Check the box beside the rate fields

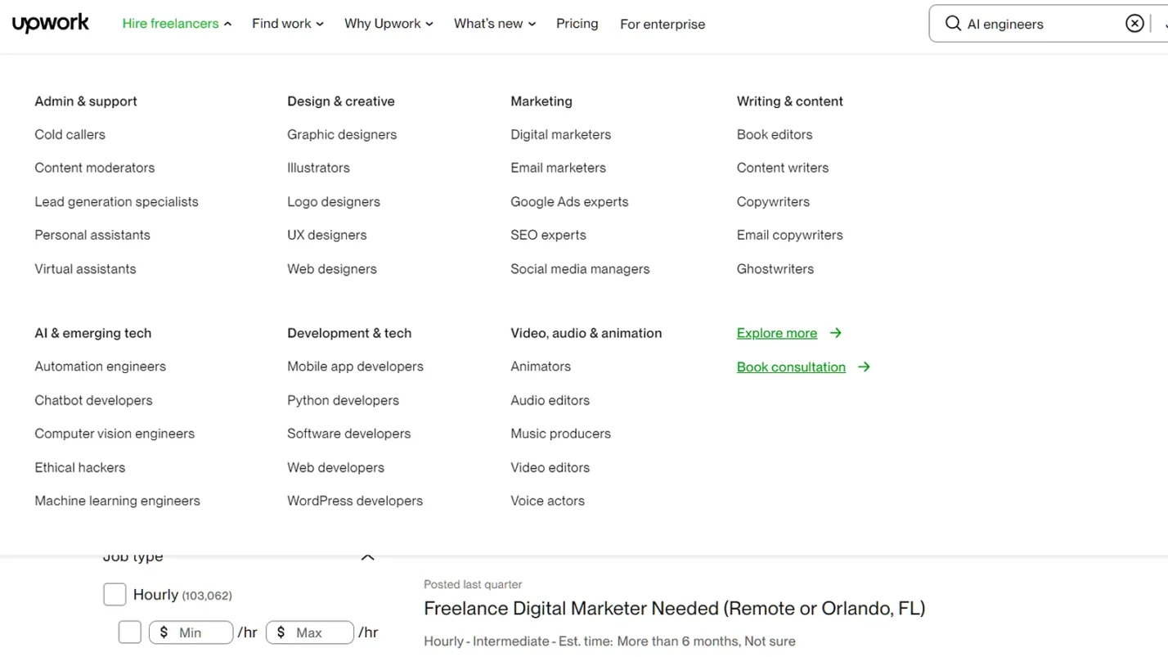pyautogui.click(x=129, y=632)
